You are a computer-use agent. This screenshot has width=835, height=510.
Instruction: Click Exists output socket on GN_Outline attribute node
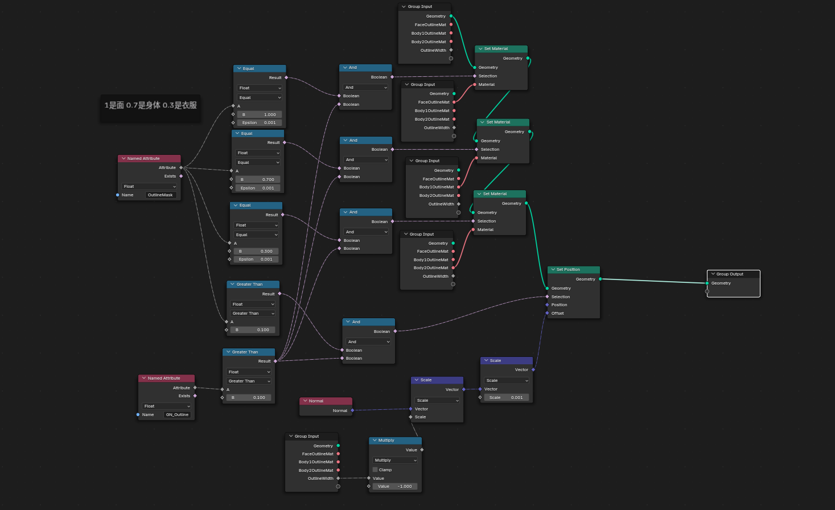(x=195, y=396)
